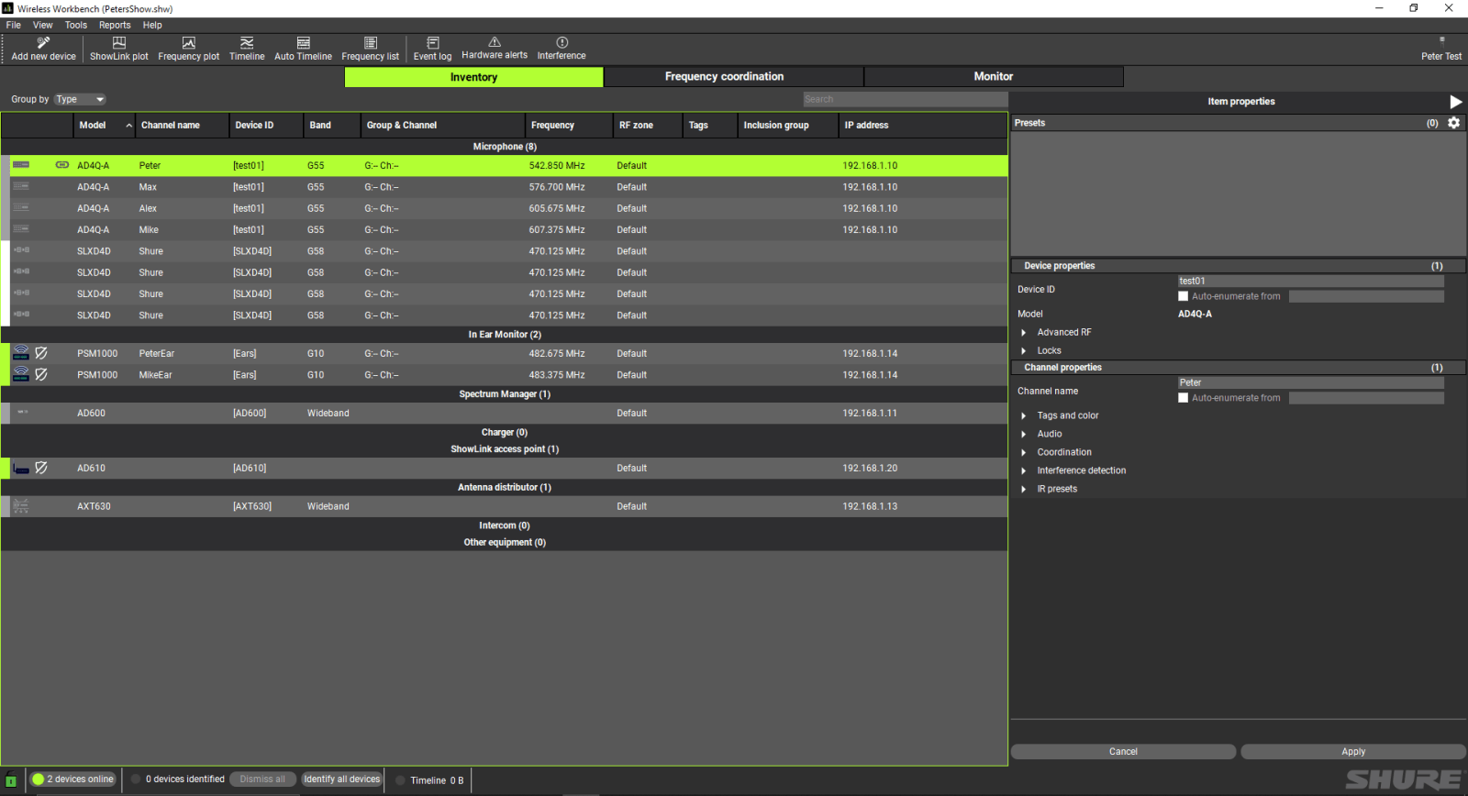Sort by the Frequency column header
The width and height of the screenshot is (1468, 796).
569,125
